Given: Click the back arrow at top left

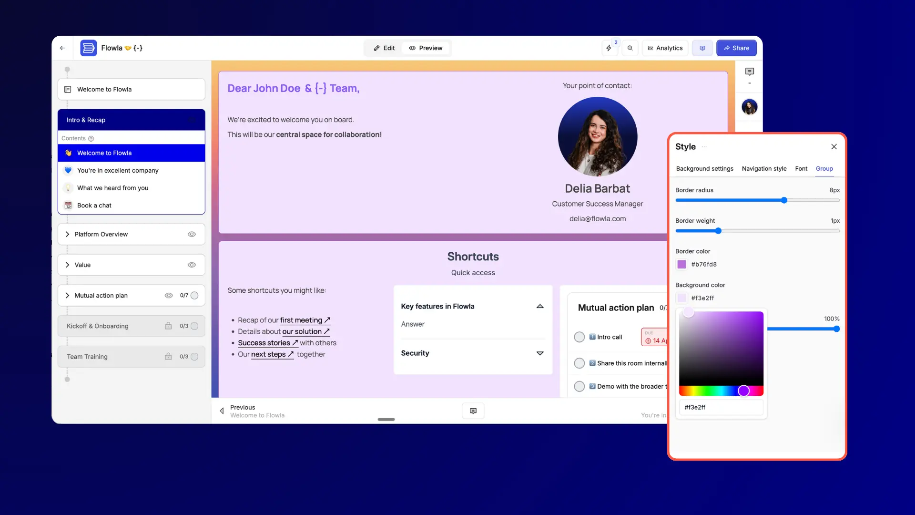Looking at the screenshot, I should [x=62, y=48].
